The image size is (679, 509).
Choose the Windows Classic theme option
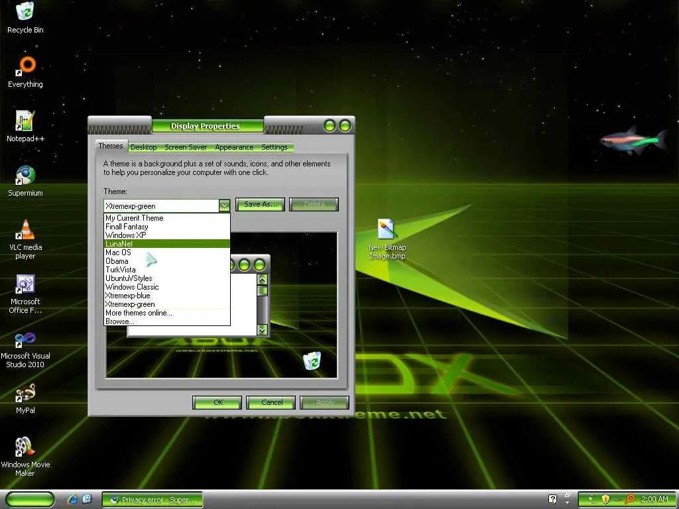click(166, 287)
